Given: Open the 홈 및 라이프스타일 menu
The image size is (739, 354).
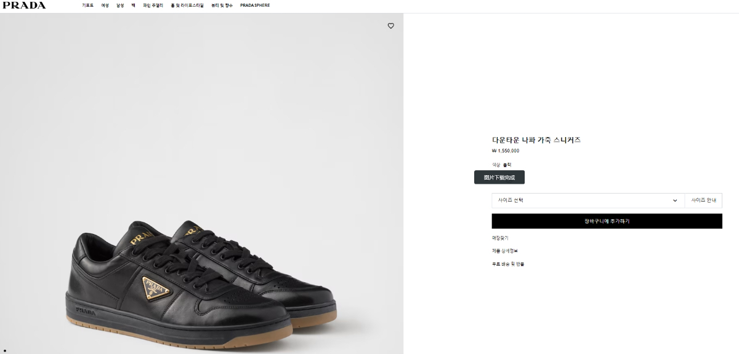Looking at the screenshot, I should [187, 6].
